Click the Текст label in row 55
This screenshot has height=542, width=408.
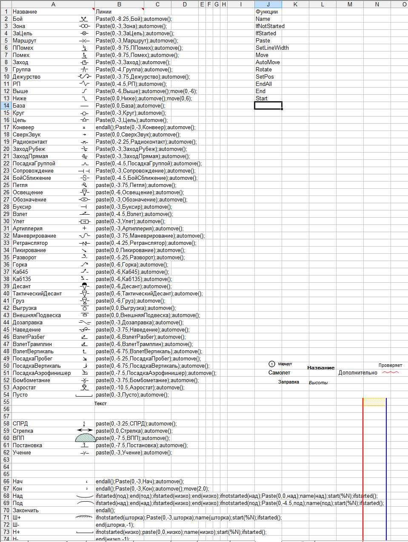[x=100, y=403]
